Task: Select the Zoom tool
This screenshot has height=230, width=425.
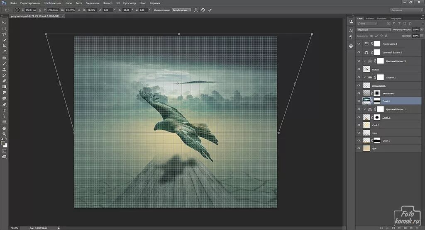Action: 4,134
